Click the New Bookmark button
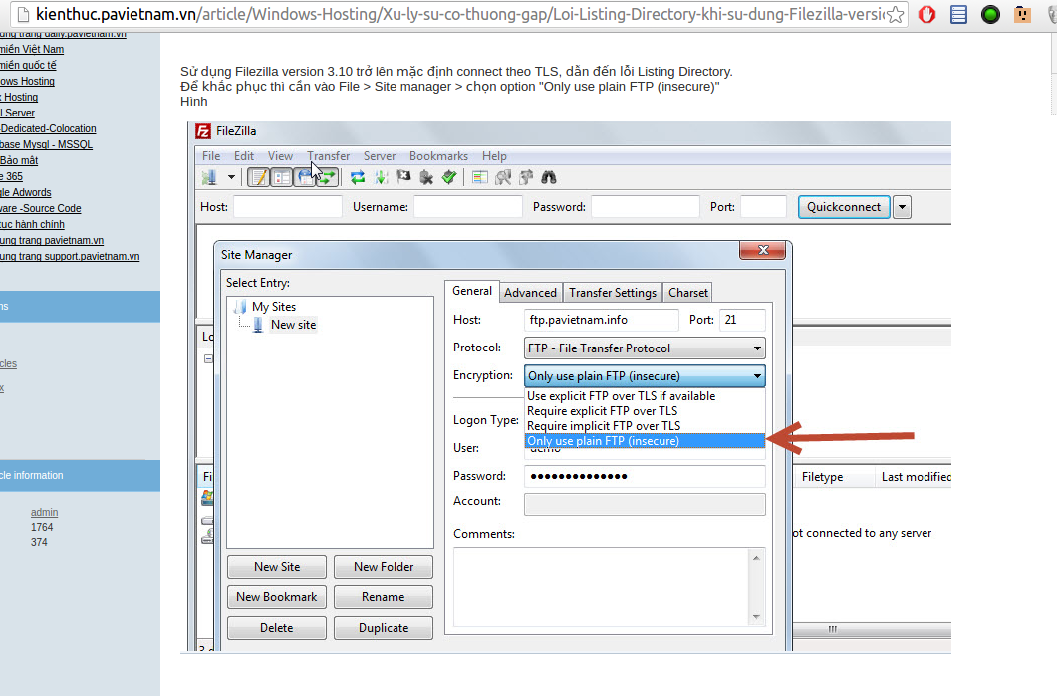This screenshot has width=1057, height=696. (277, 597)
